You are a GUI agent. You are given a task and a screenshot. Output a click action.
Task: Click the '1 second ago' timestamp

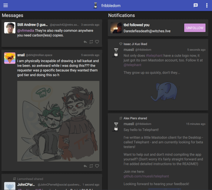click(91, 185)
